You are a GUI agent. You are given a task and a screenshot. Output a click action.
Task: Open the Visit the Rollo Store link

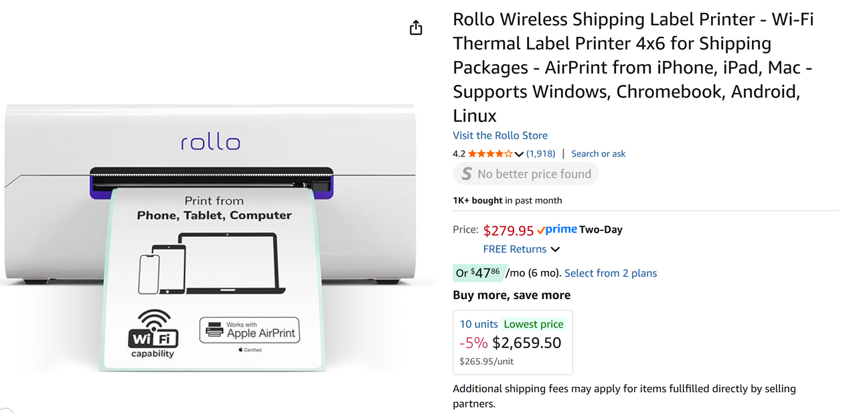tap(500, 135)
